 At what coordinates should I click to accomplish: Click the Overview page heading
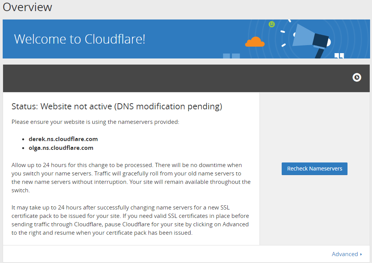click(x=27, y=7)
